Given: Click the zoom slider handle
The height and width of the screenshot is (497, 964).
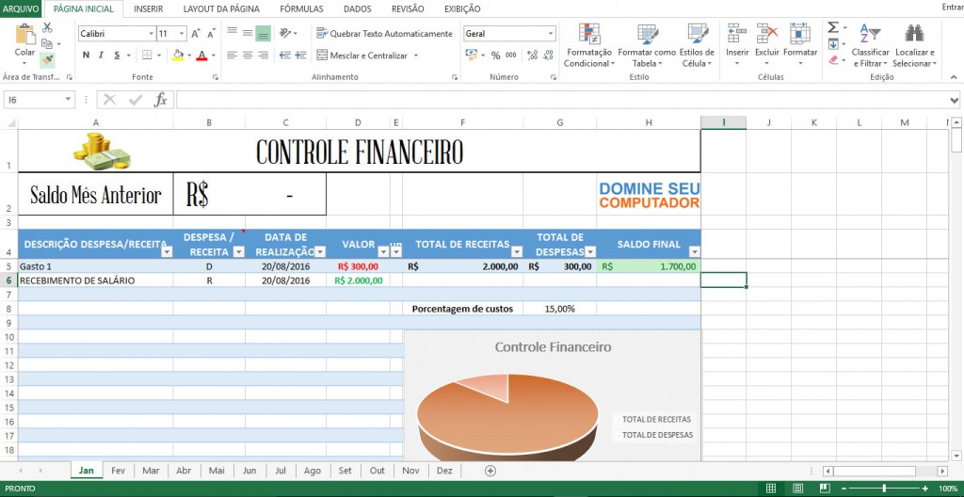Looking at the screenshot, I should [x=884, y=489].
